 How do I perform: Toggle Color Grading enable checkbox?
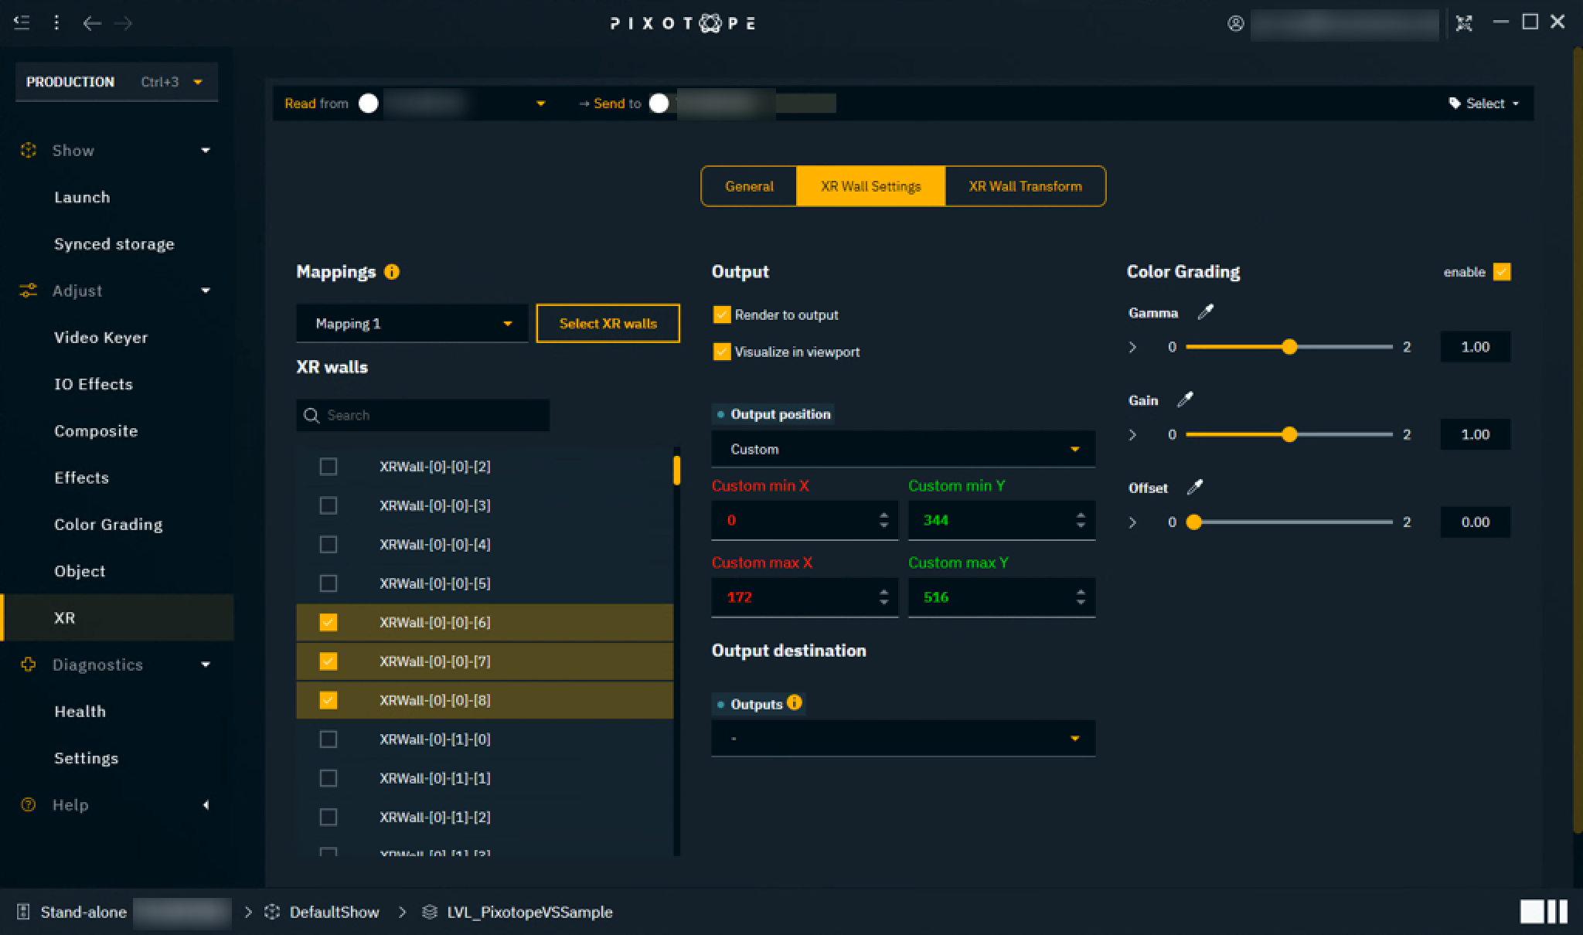1501,272
